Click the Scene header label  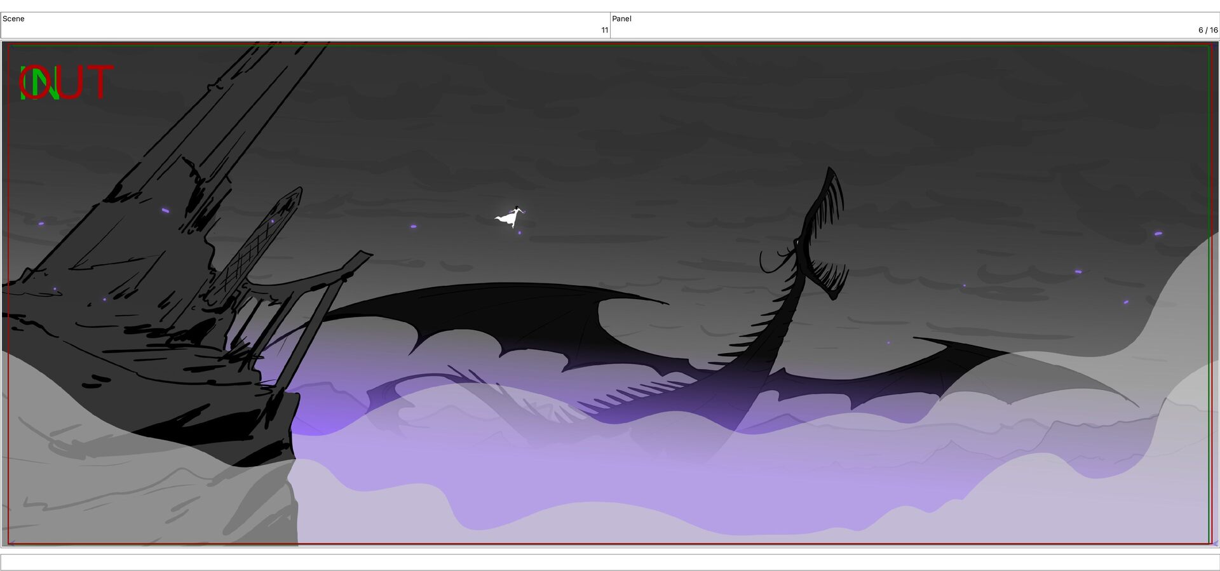13,18
